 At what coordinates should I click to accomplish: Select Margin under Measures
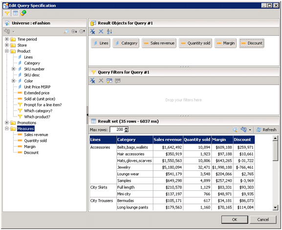click(30, 147)
